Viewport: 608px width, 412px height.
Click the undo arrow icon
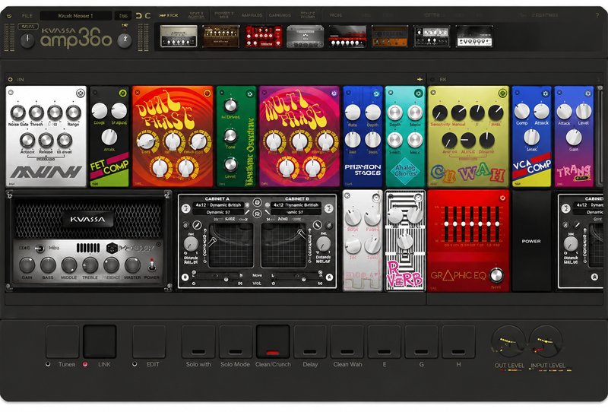point(138,16)
